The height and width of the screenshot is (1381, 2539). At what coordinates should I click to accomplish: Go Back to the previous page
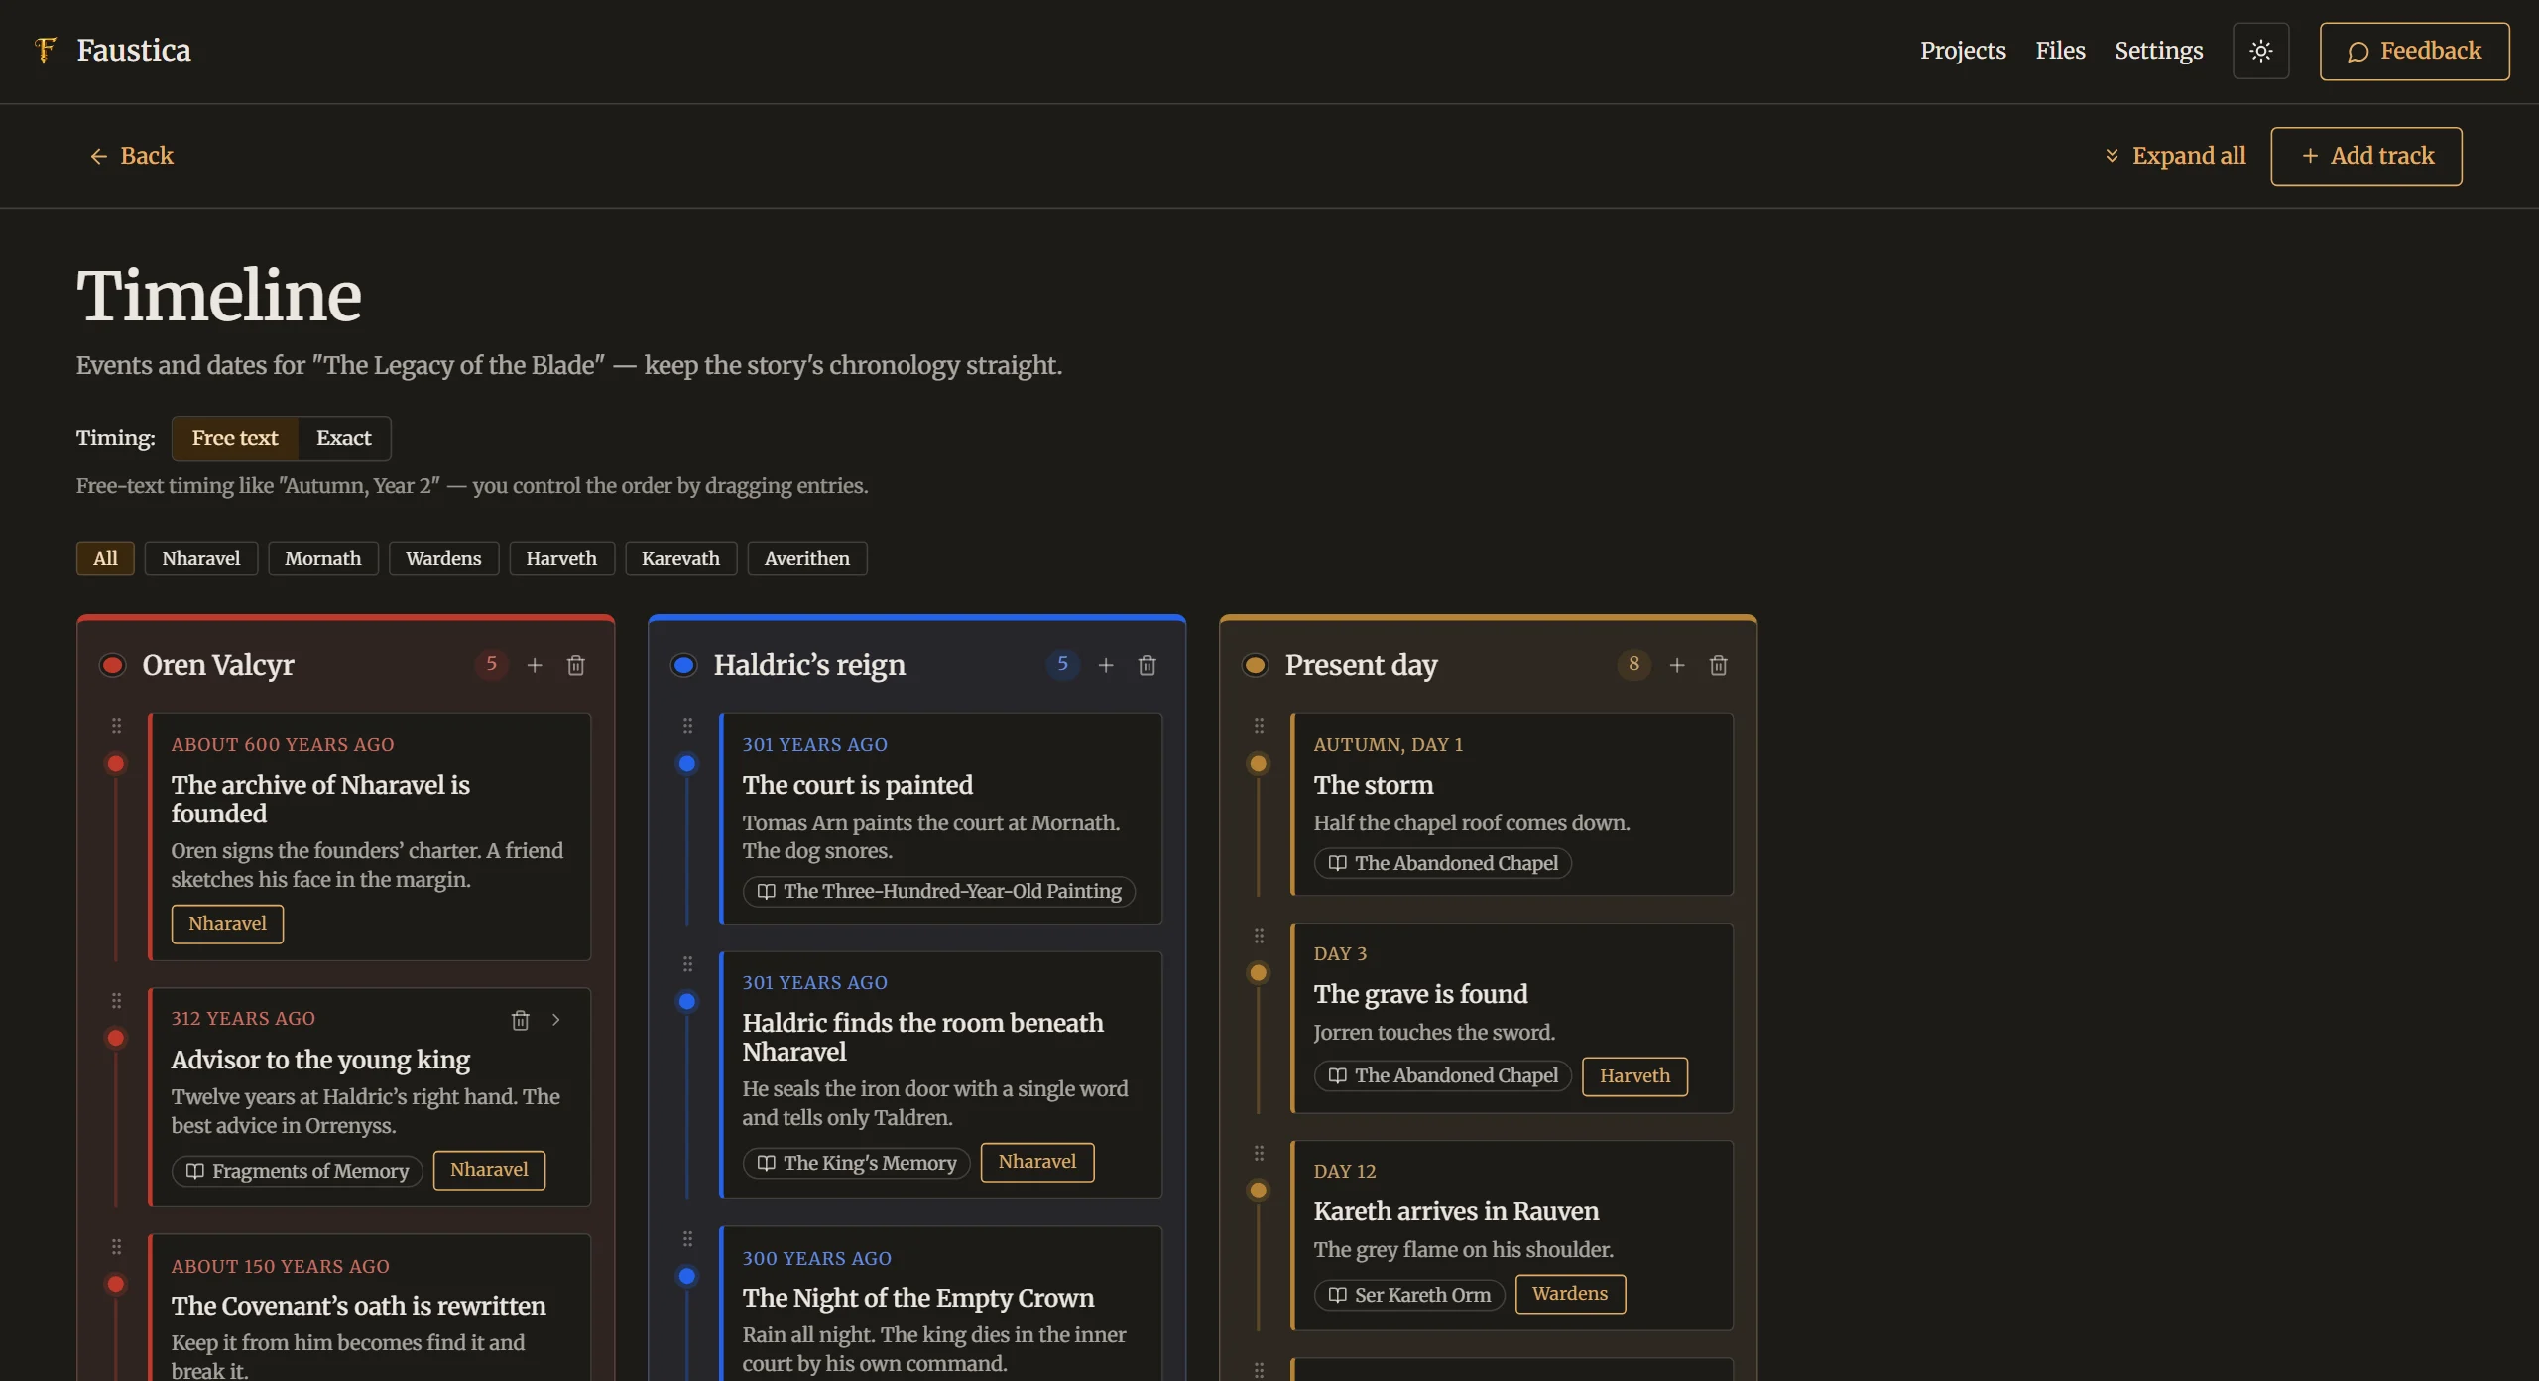click(x=132, y=156)
